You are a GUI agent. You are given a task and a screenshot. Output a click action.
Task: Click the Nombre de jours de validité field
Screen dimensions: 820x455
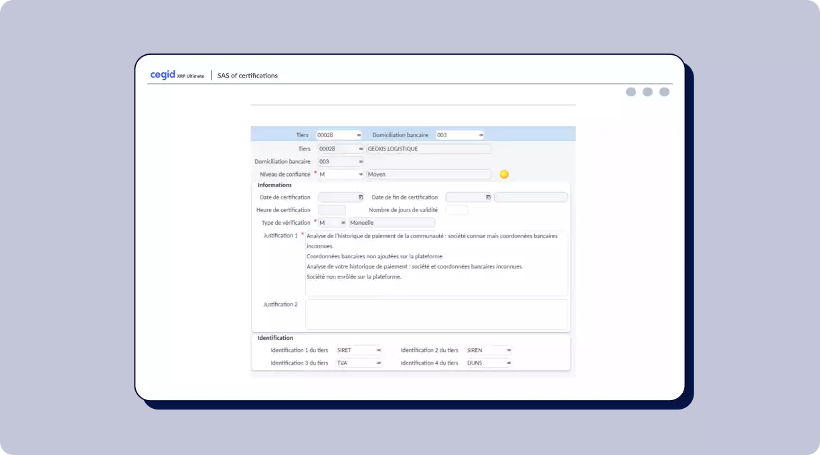click(x=457, y=210)
